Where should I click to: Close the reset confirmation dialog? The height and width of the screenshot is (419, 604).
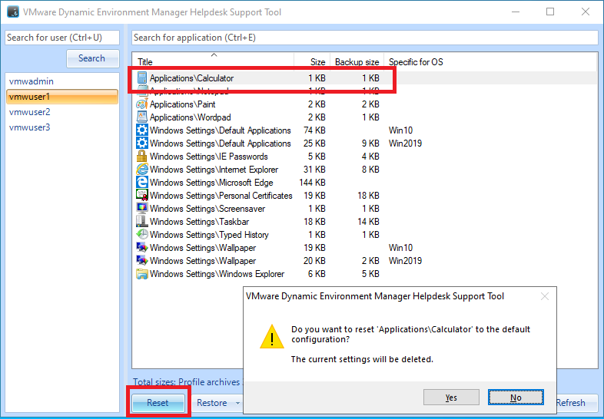545,296
